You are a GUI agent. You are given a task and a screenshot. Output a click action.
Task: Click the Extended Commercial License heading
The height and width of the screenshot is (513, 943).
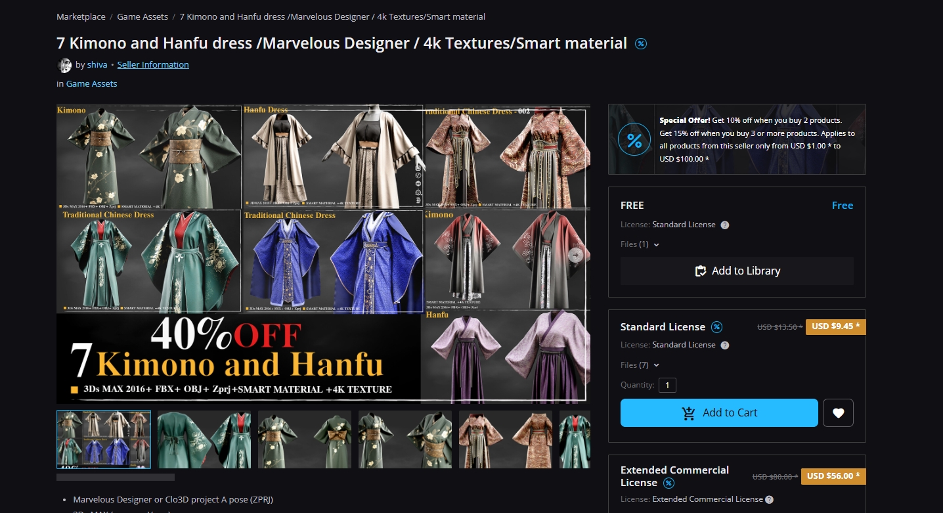[674, 476]
